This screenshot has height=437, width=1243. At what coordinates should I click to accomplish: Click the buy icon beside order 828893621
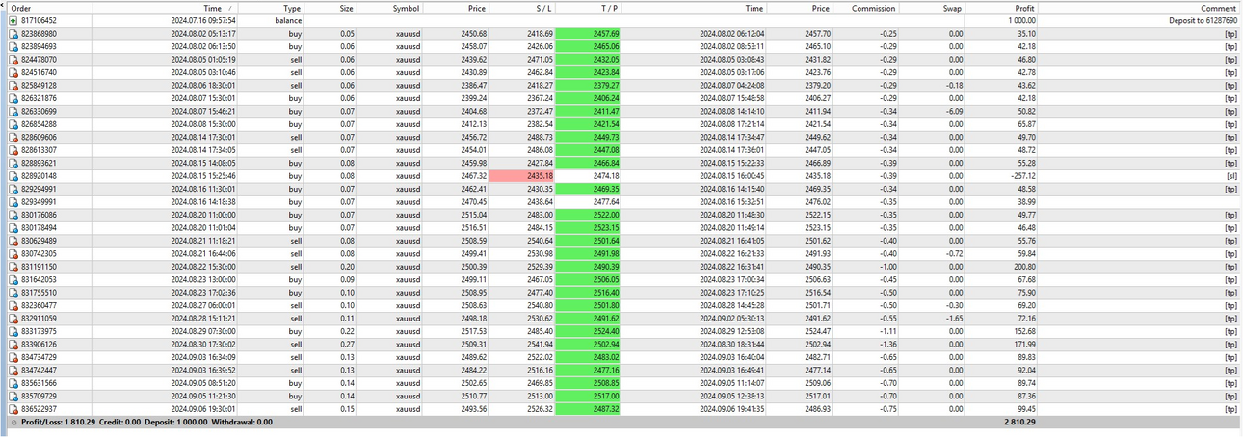pos(13,164)
